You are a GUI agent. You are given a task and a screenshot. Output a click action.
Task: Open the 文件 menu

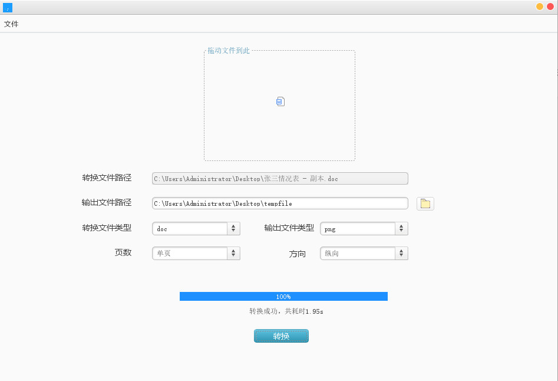click(x=11, y=24)
